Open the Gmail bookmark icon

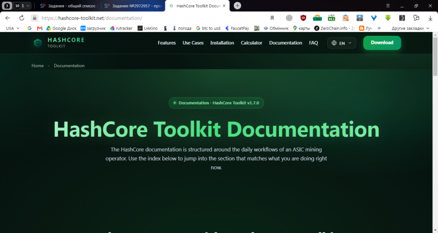point(39,28)
